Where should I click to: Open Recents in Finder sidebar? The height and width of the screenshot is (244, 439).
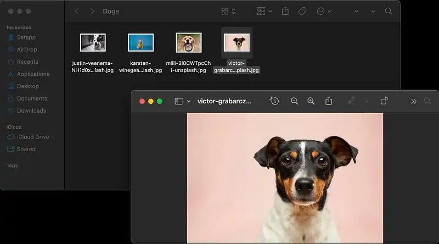23,62
